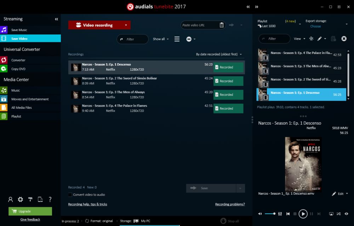Click Recorded status for Ep. 2
354x226 pixels.
coord(228,81)
